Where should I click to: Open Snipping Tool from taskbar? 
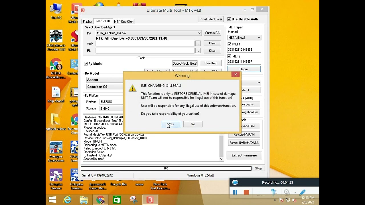tap(133, 200)
